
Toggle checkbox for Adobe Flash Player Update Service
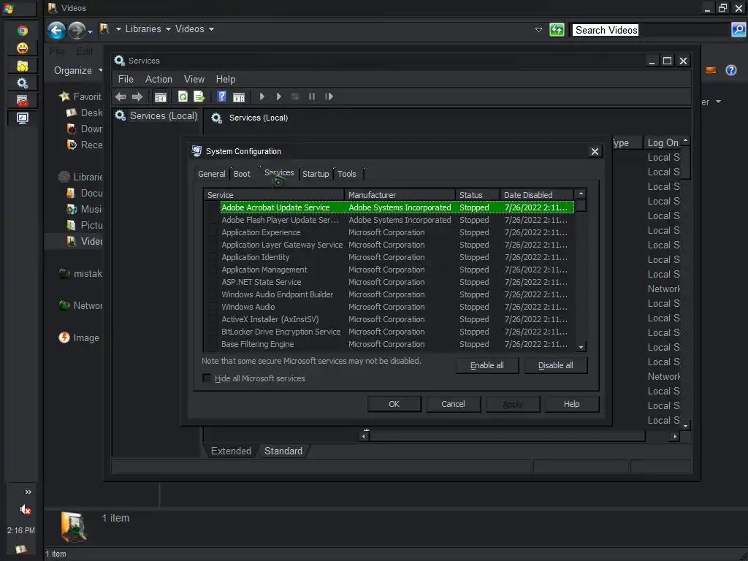click(x=213, y=221)
